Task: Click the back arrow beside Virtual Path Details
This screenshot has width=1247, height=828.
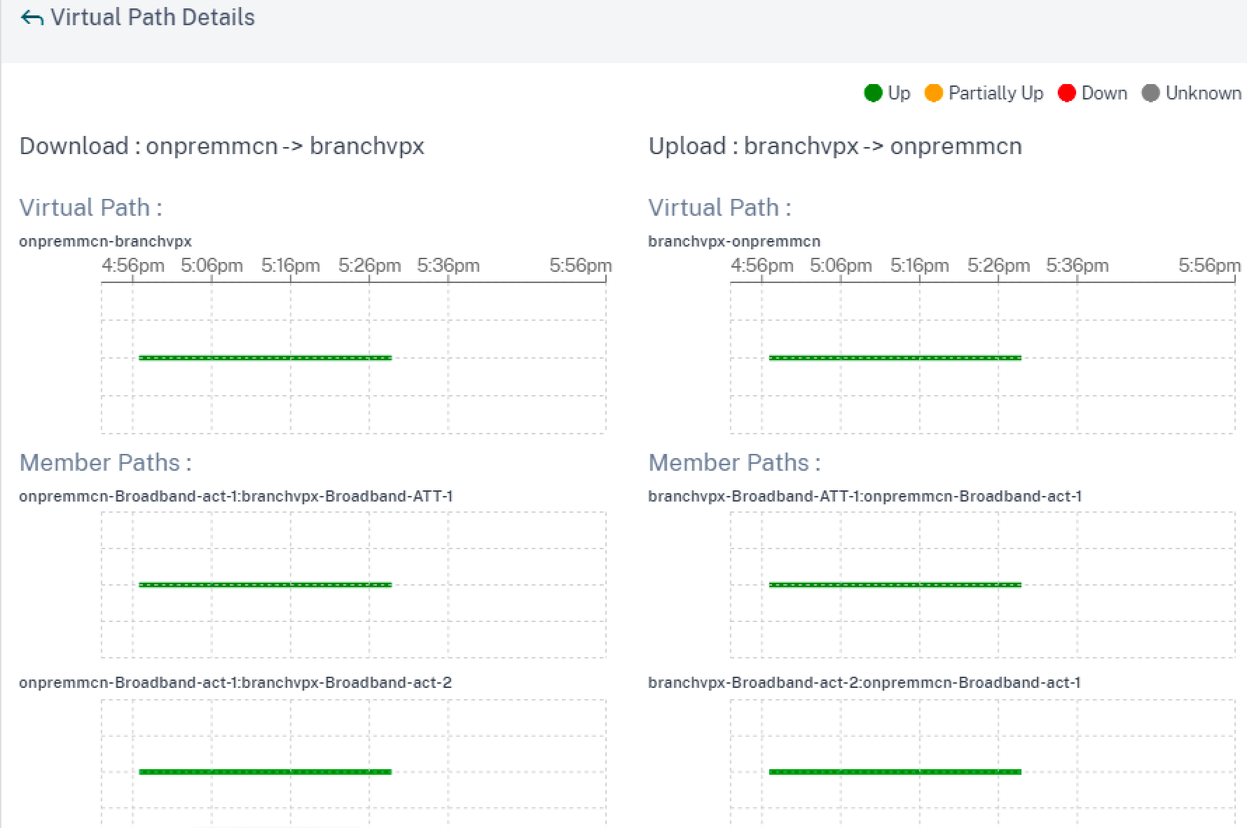Action: [32, 18]
